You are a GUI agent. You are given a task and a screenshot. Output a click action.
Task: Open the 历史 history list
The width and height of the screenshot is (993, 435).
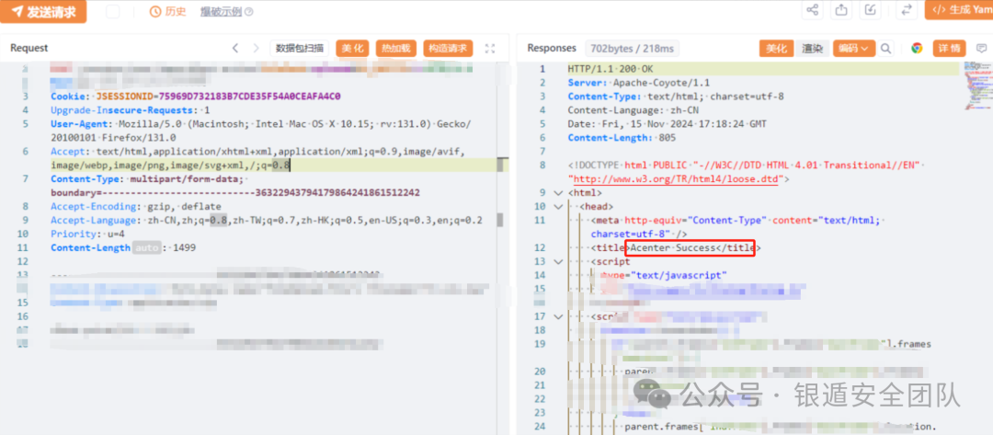[168, 11]
